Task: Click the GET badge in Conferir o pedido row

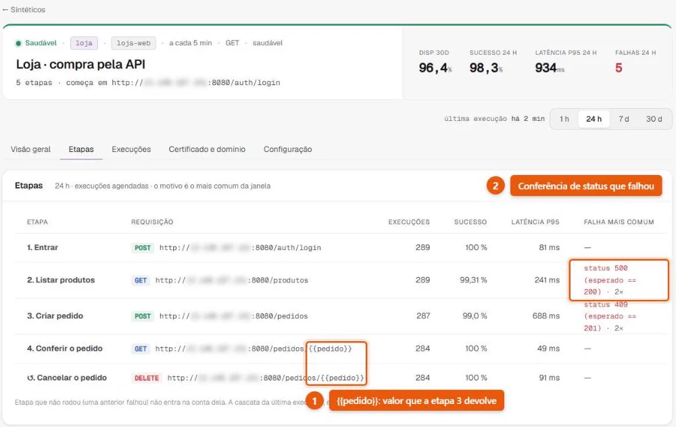Action: click(x=141, y=349)
